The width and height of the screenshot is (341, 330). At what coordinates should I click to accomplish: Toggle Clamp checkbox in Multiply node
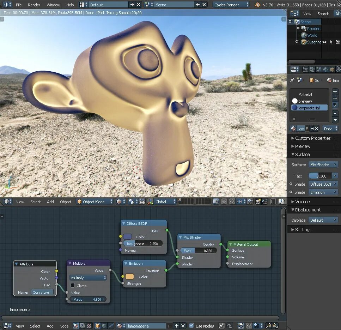tap(73, 285)
